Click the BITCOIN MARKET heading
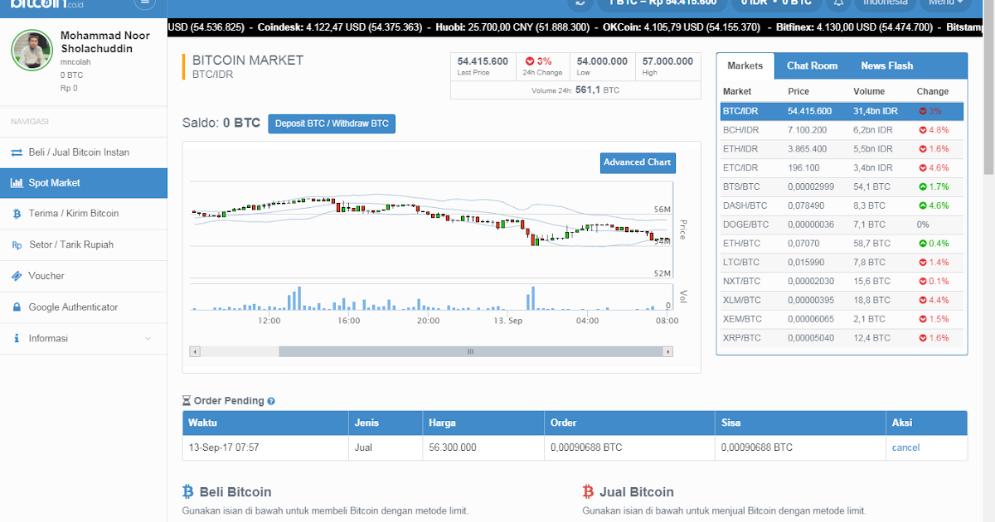995x522 pixels. [248, 60]
